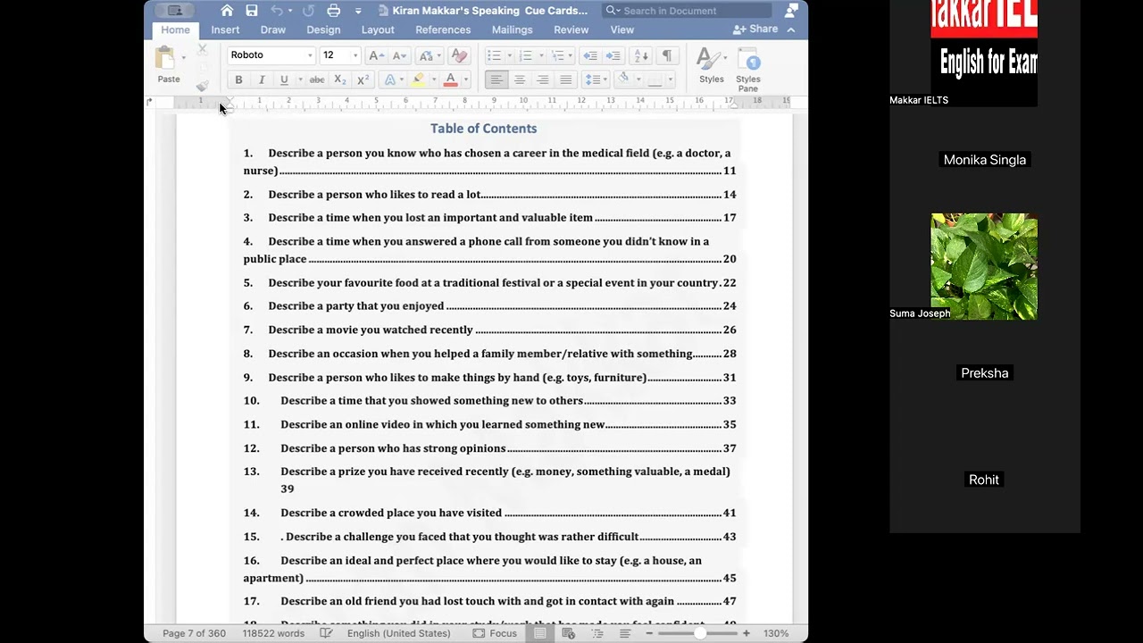Print the document using printer icon
Image resolution: width=1143 pixels, height=643 pixels.
pos(333,11)
